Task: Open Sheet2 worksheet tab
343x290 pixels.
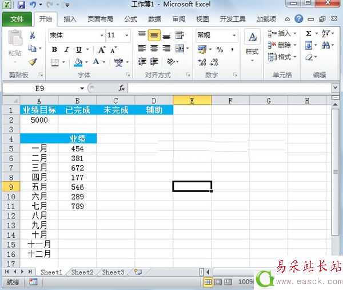Action: (82, 272)
